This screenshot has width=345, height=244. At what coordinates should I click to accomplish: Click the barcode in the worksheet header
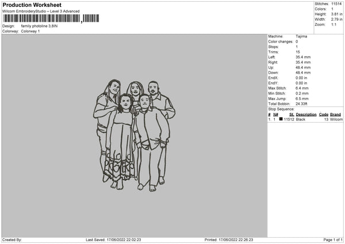tap(51, 18)
